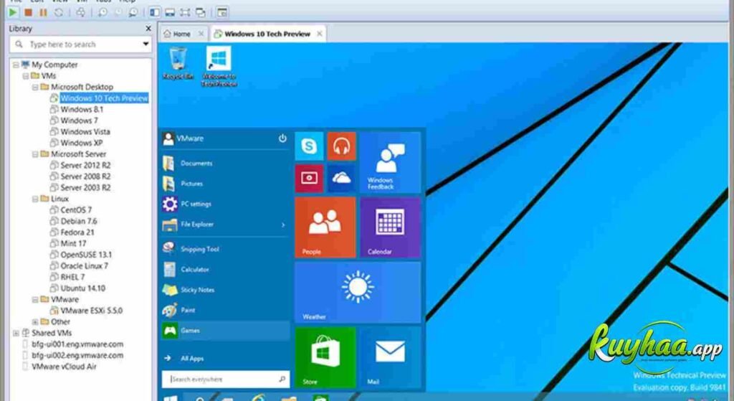Open the Music headphones tile
The width and height of the screenshot is (734, 401).
point(341,146)
